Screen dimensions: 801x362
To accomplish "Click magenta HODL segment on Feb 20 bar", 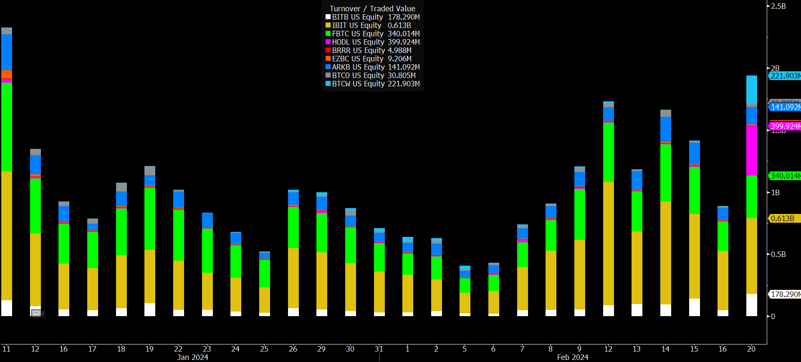I will [x=751, y=150].
